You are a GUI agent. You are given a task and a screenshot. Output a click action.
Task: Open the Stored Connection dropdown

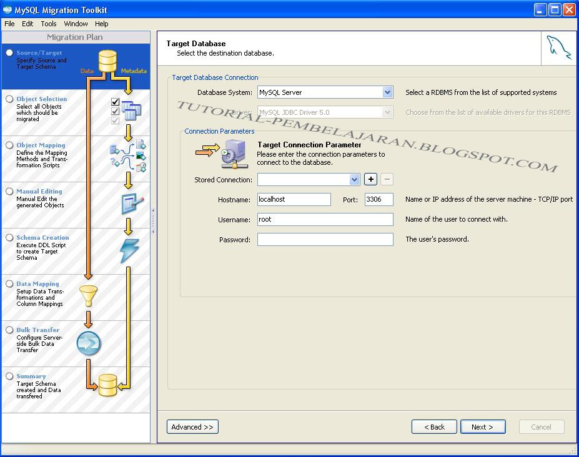pyautogui.click(x=355, y=180)
